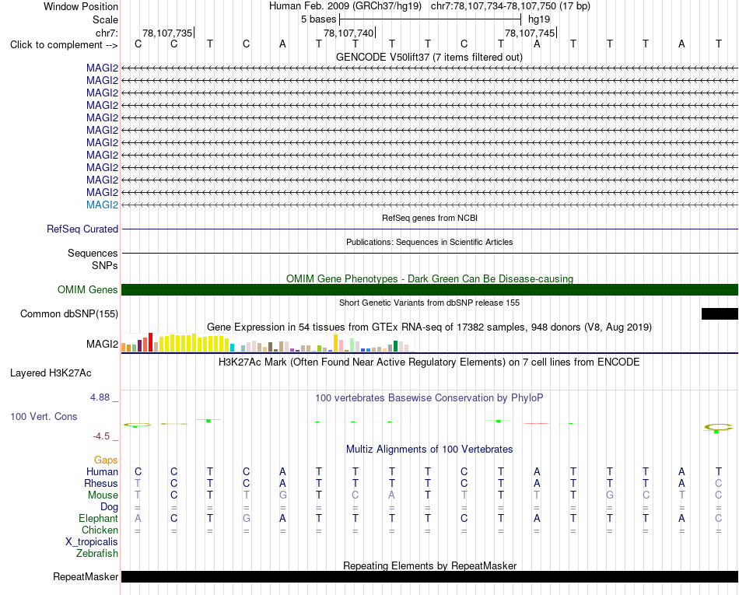Select the Mouse species label

click(103, 495)
